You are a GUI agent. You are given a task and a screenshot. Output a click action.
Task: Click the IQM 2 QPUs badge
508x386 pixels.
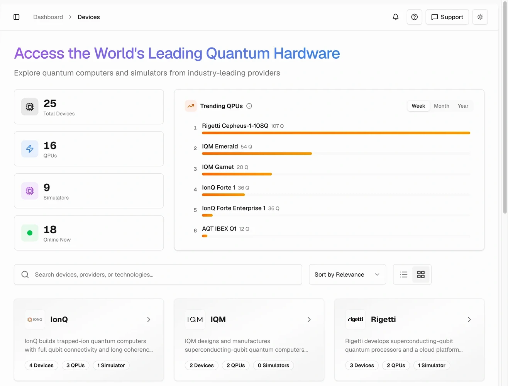click(236, 366)
